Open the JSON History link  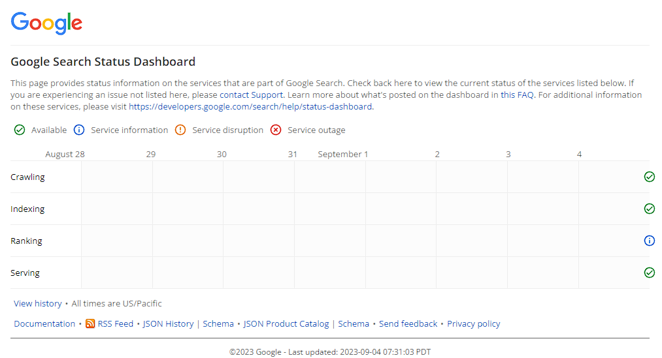pos(168,323)
